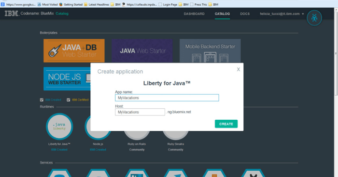Click the CREATE button in the dialog
The image size is (338, 177).
[226, 124]
